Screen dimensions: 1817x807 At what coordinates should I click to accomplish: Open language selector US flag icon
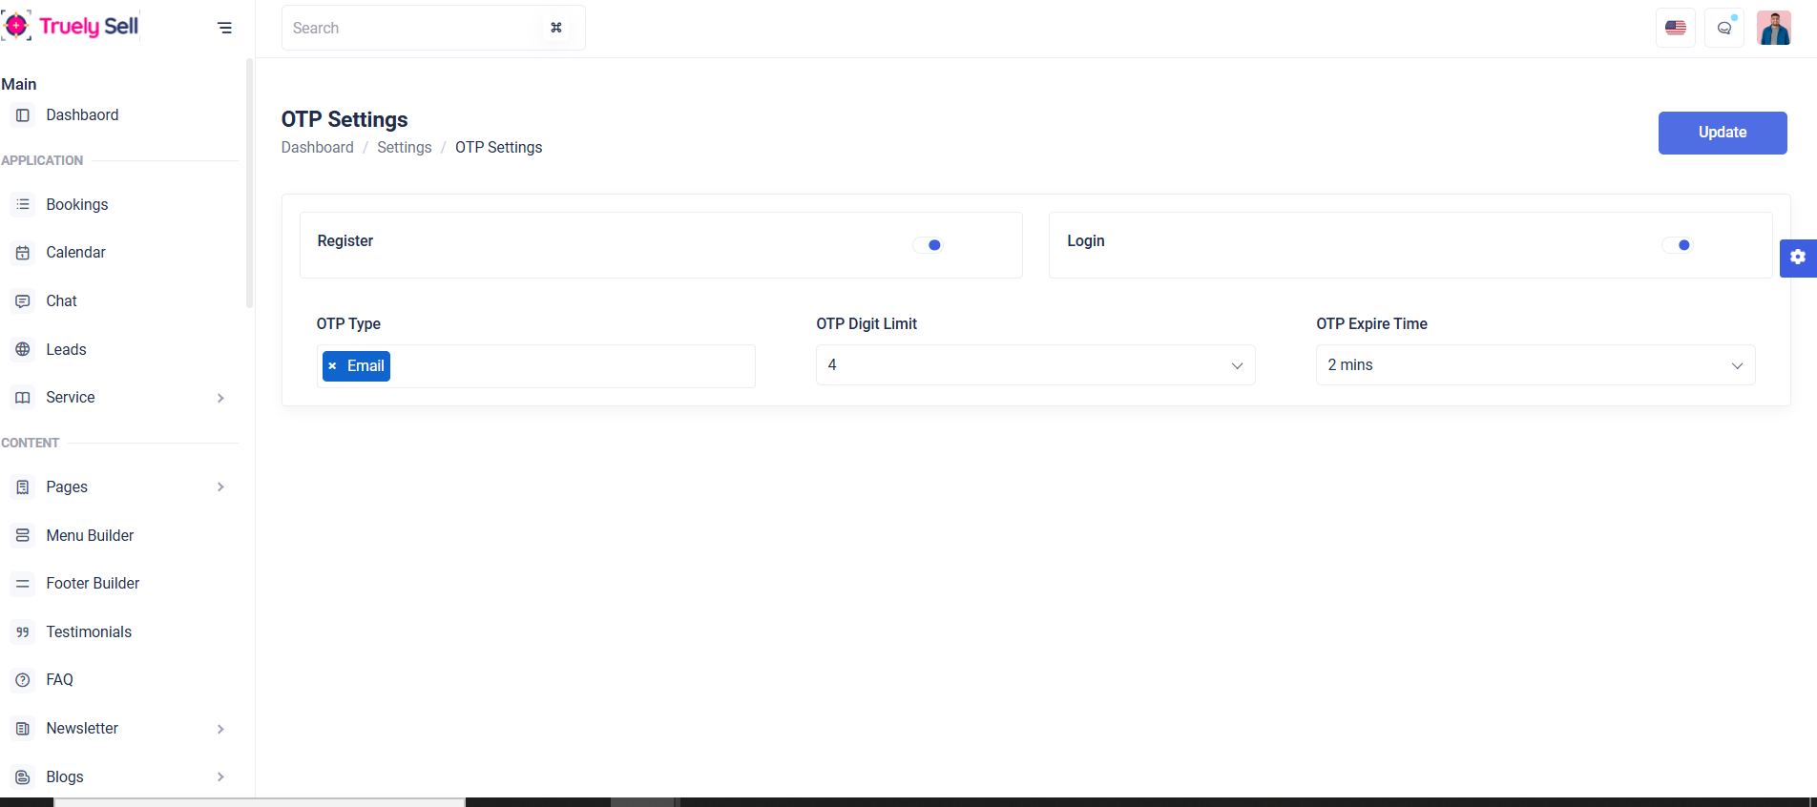tap(1675, 28)
